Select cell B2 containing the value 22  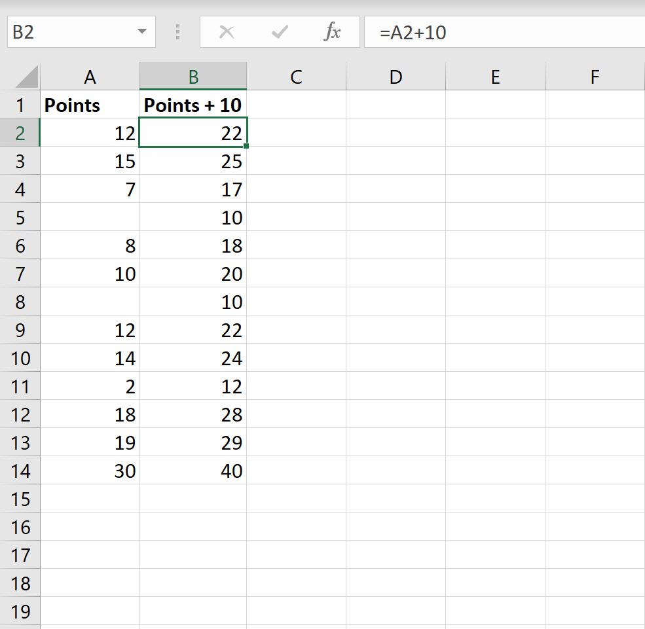click(193, 132)
